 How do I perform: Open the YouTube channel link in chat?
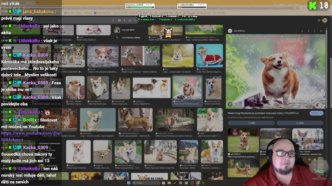(x=31, y=136)
